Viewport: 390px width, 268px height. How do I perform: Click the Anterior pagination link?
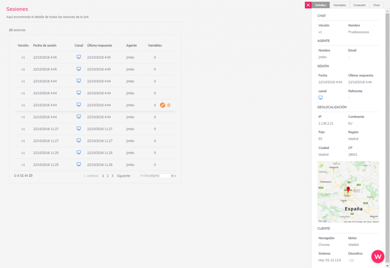(91, 176)
